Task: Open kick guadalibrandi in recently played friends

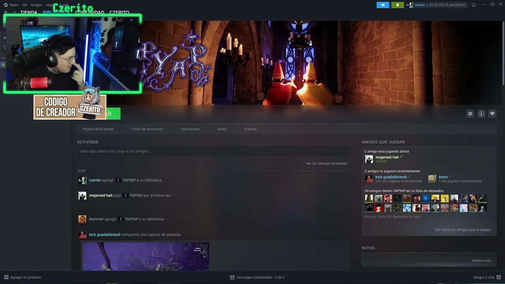Action: [391, 177]
